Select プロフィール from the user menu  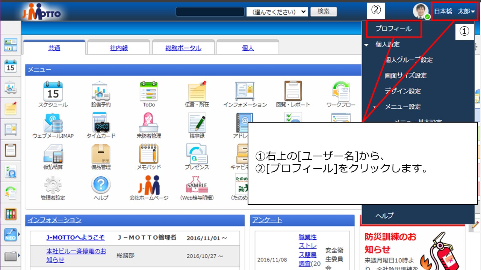coord(393,28)
